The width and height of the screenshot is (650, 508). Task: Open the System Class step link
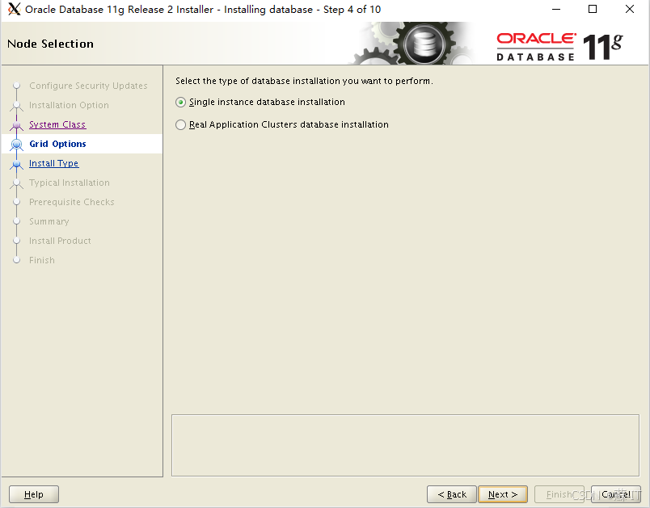[57, 124]
